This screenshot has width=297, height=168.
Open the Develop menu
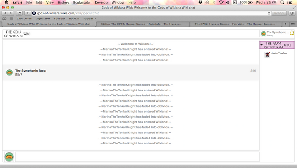point(101,2)
